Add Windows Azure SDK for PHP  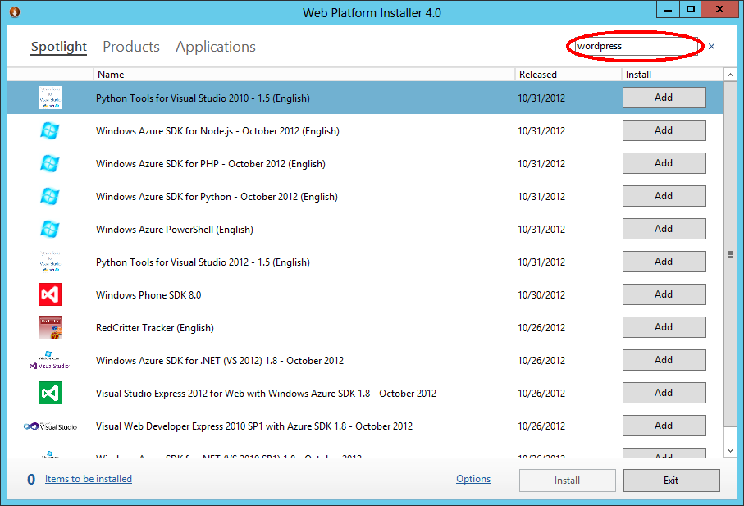pos(664,162)
